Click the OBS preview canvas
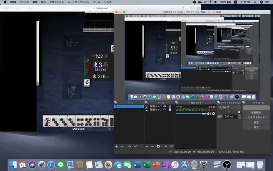 point(192,57)
